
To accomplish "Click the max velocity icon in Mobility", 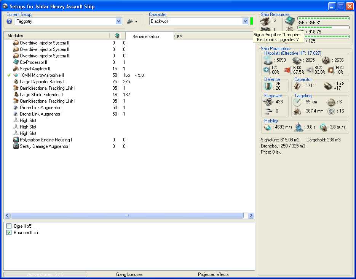I will (267, 127).
